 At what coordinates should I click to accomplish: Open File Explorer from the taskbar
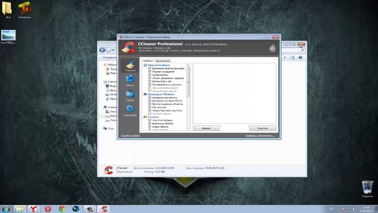(19, 209)
